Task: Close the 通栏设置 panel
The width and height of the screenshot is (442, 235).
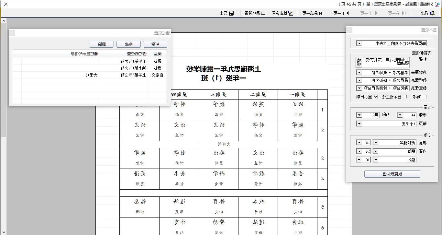Action: coord(12,33)
